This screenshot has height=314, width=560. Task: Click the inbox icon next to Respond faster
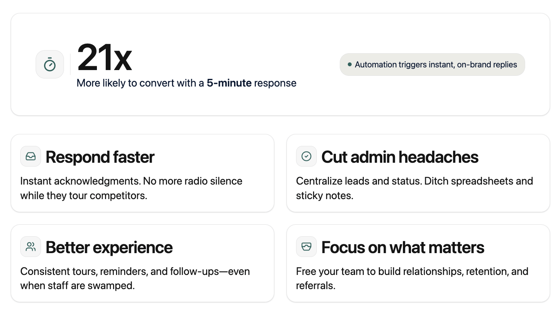pos(31,156)
